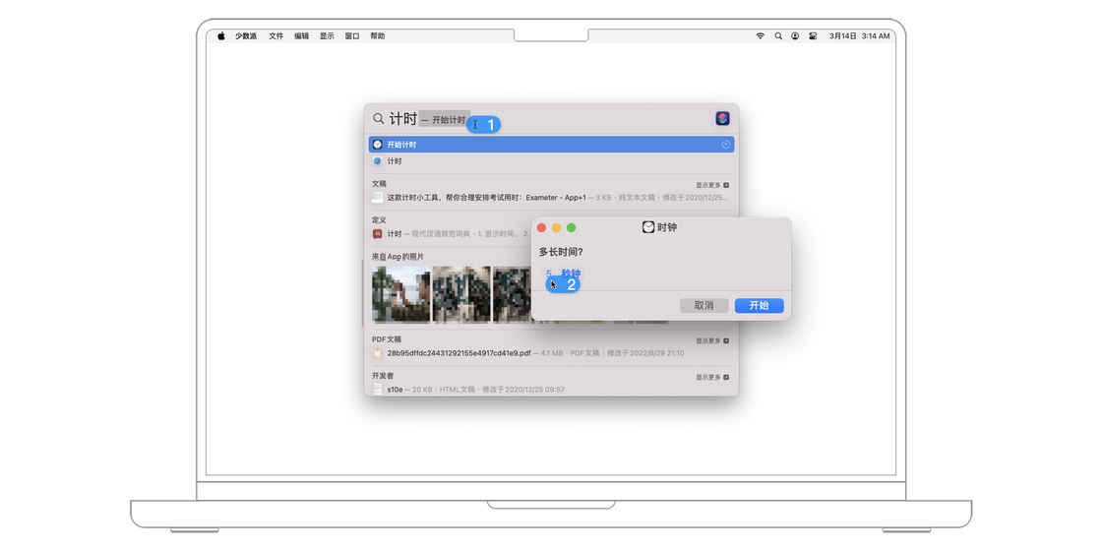Image resolution: width=1102 pixels, height=551 pixels.
Task: Click the search magnifier icon in Spotlight
Action: pos(378,119)
